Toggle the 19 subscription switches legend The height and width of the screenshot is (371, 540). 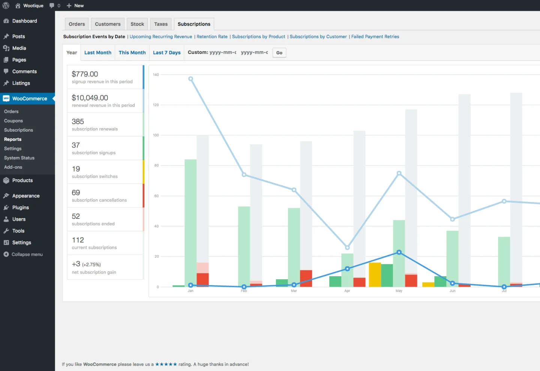pos(106,172)
